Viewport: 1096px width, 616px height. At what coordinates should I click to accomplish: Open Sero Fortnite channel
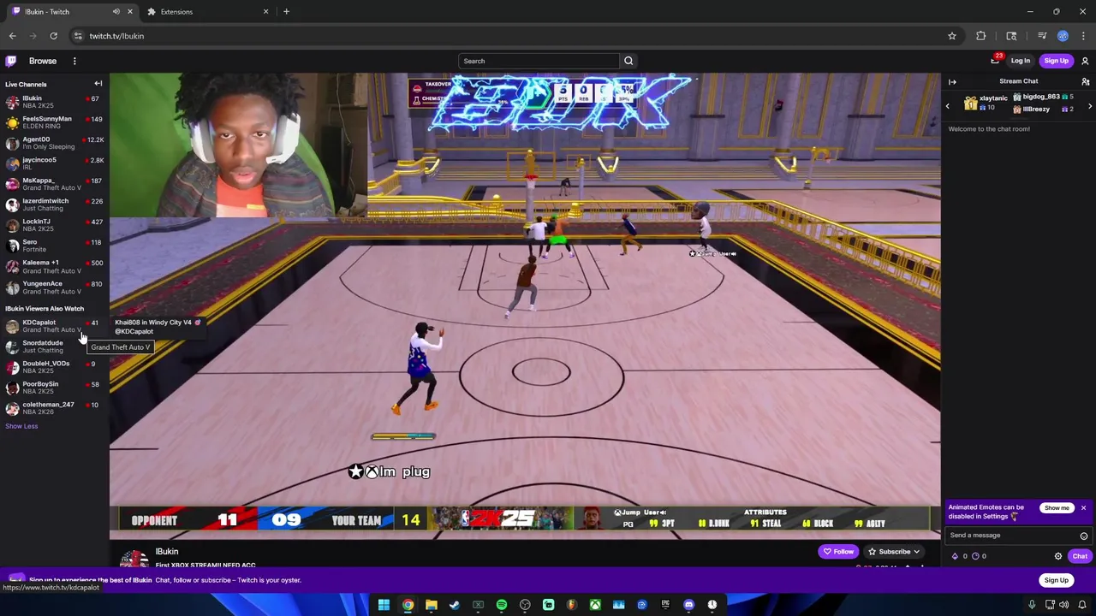point(54,246)
